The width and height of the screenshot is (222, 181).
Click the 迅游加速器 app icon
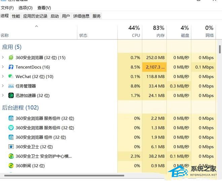11,96
